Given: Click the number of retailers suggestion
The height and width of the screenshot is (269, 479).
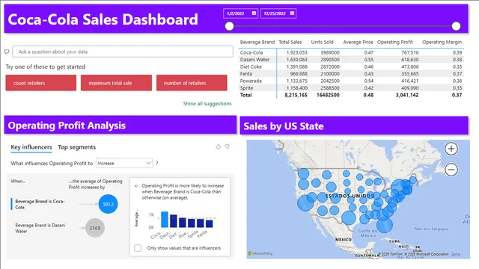Looking at the screenshot, I should pyautogui.click(x=192, y=83).
